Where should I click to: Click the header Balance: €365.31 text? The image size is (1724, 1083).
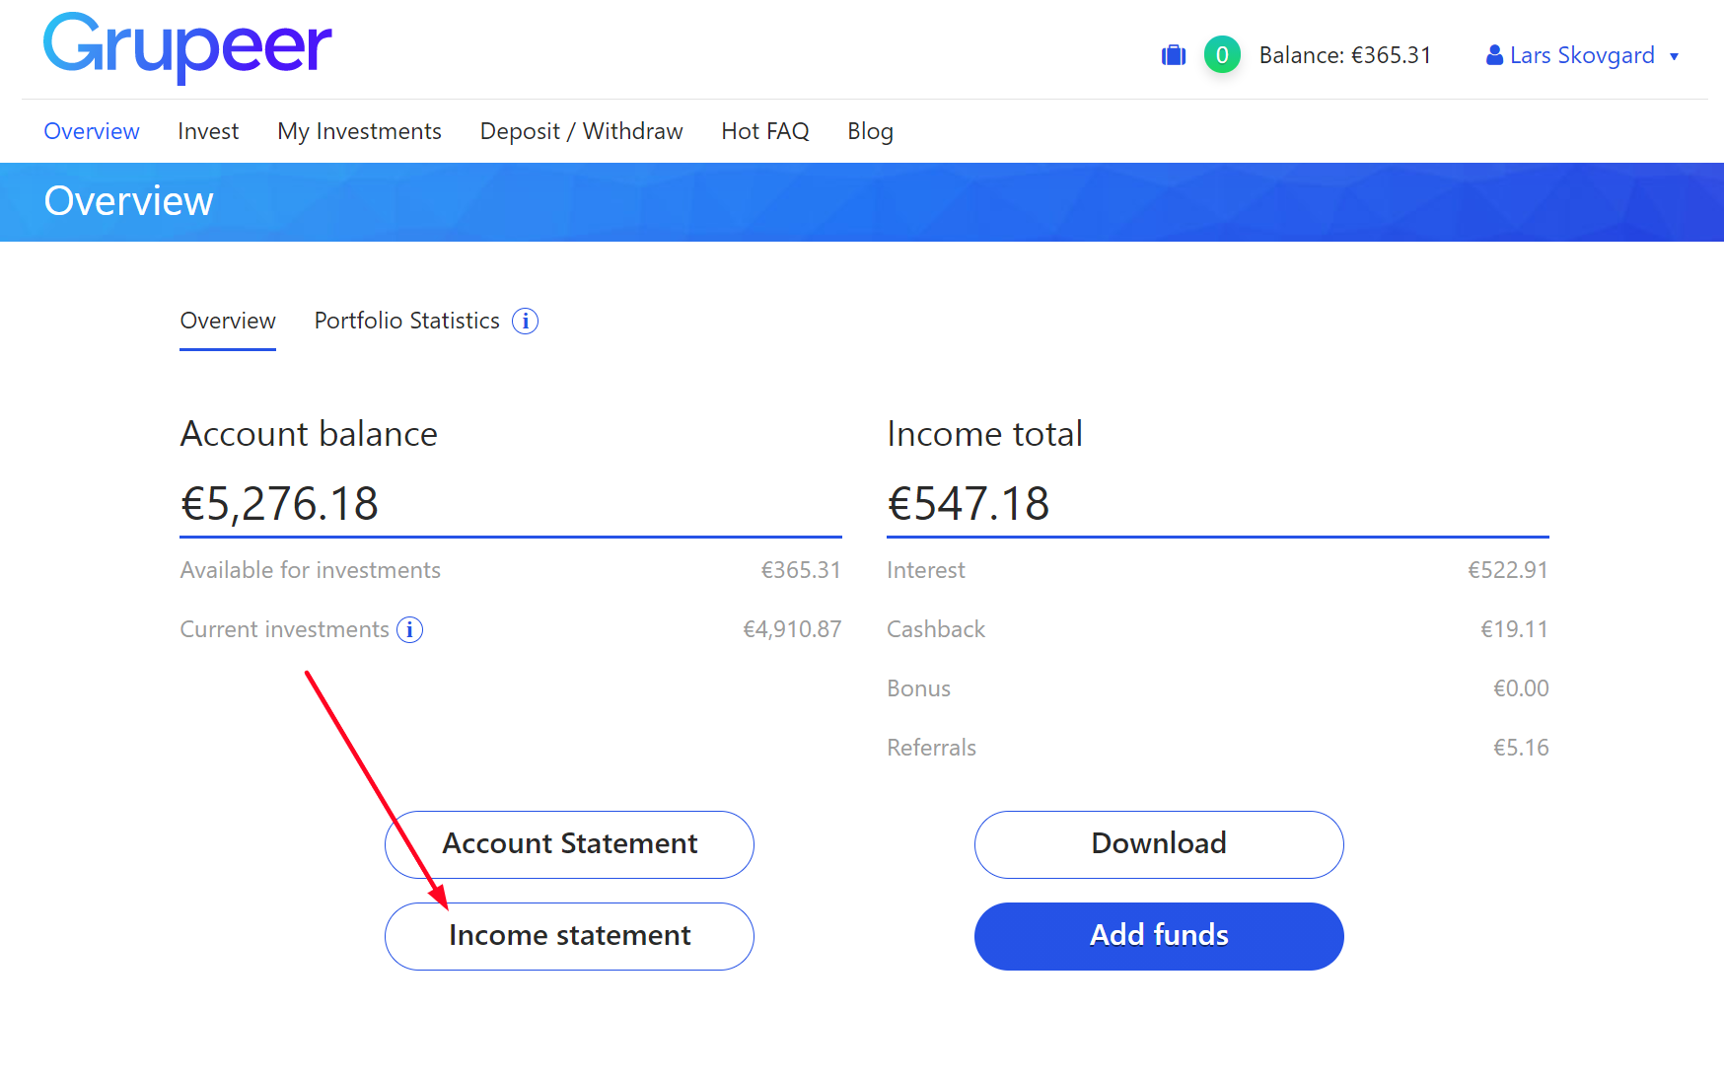[1345, 55]
